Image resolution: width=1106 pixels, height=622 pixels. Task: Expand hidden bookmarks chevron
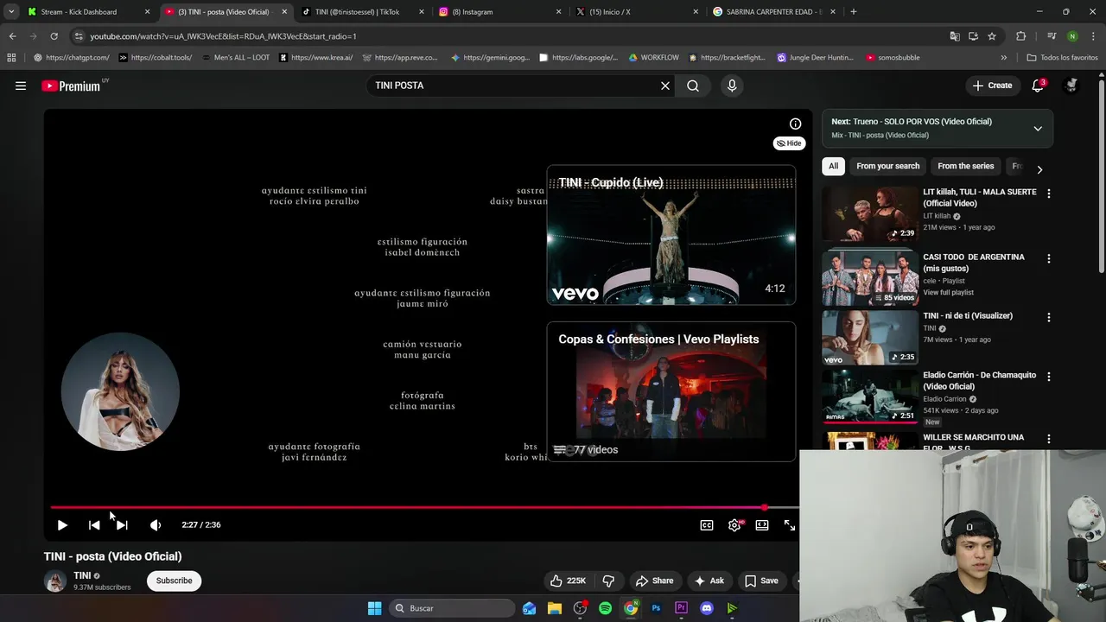pos(1003,58)
